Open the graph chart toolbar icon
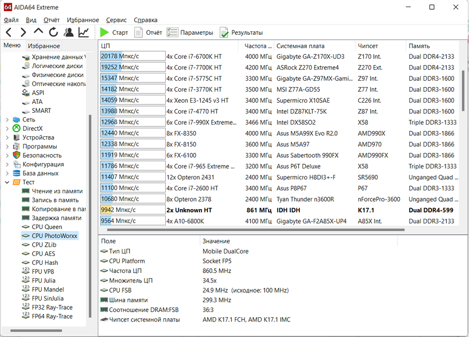Viewport: 469px width, 337px height. pyautogui.click(x=83, y=33)
